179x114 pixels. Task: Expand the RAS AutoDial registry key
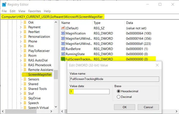(21, 60)
